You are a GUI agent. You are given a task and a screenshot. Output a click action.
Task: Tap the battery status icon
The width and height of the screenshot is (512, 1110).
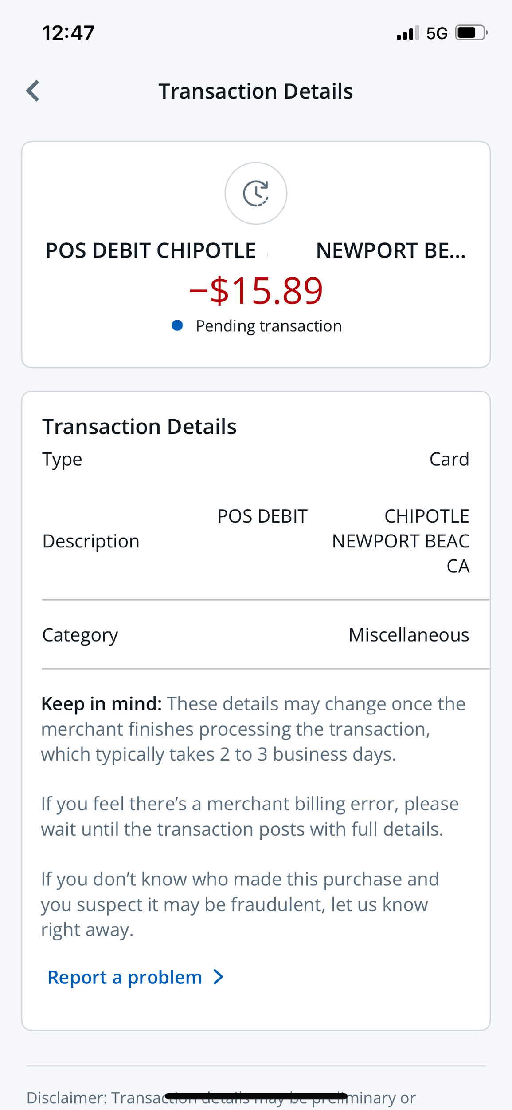(471, 33)
